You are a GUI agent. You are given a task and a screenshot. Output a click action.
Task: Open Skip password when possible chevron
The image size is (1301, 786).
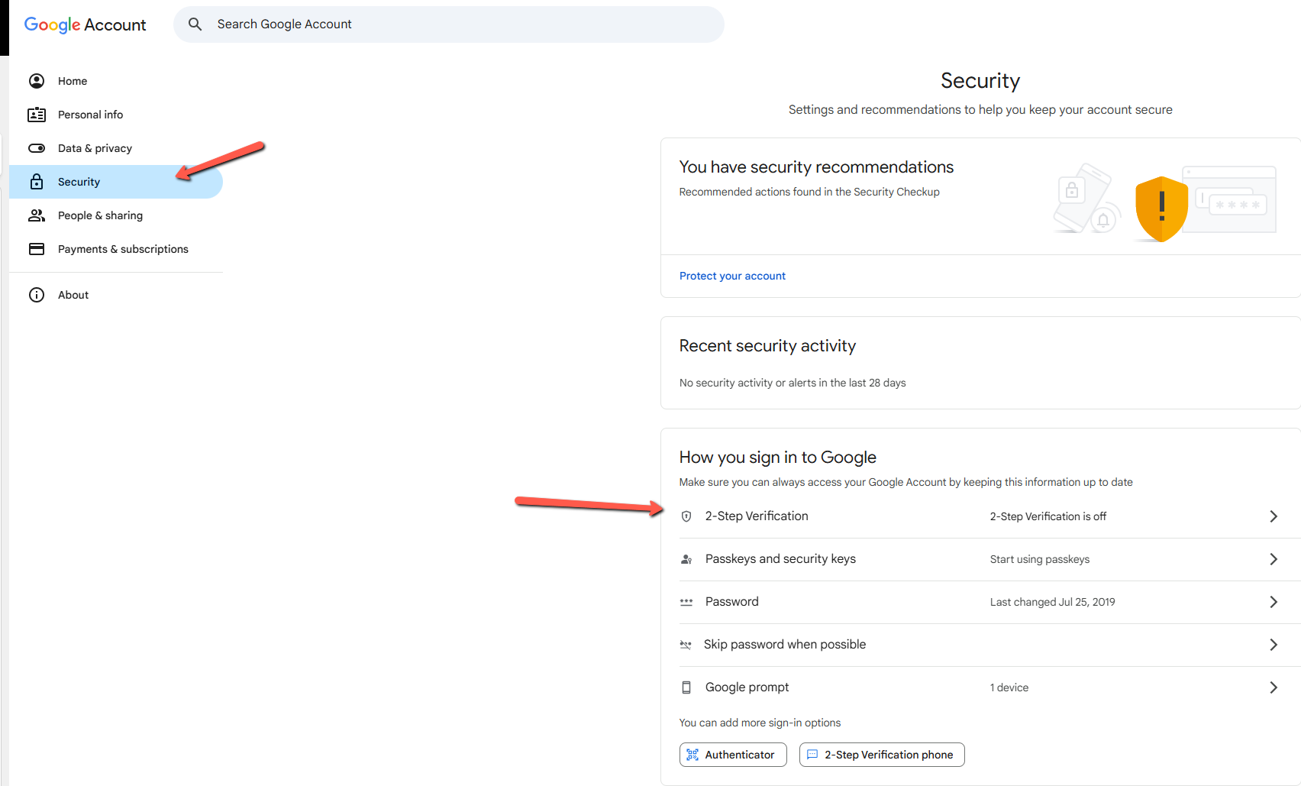(x=1273, y=645)
